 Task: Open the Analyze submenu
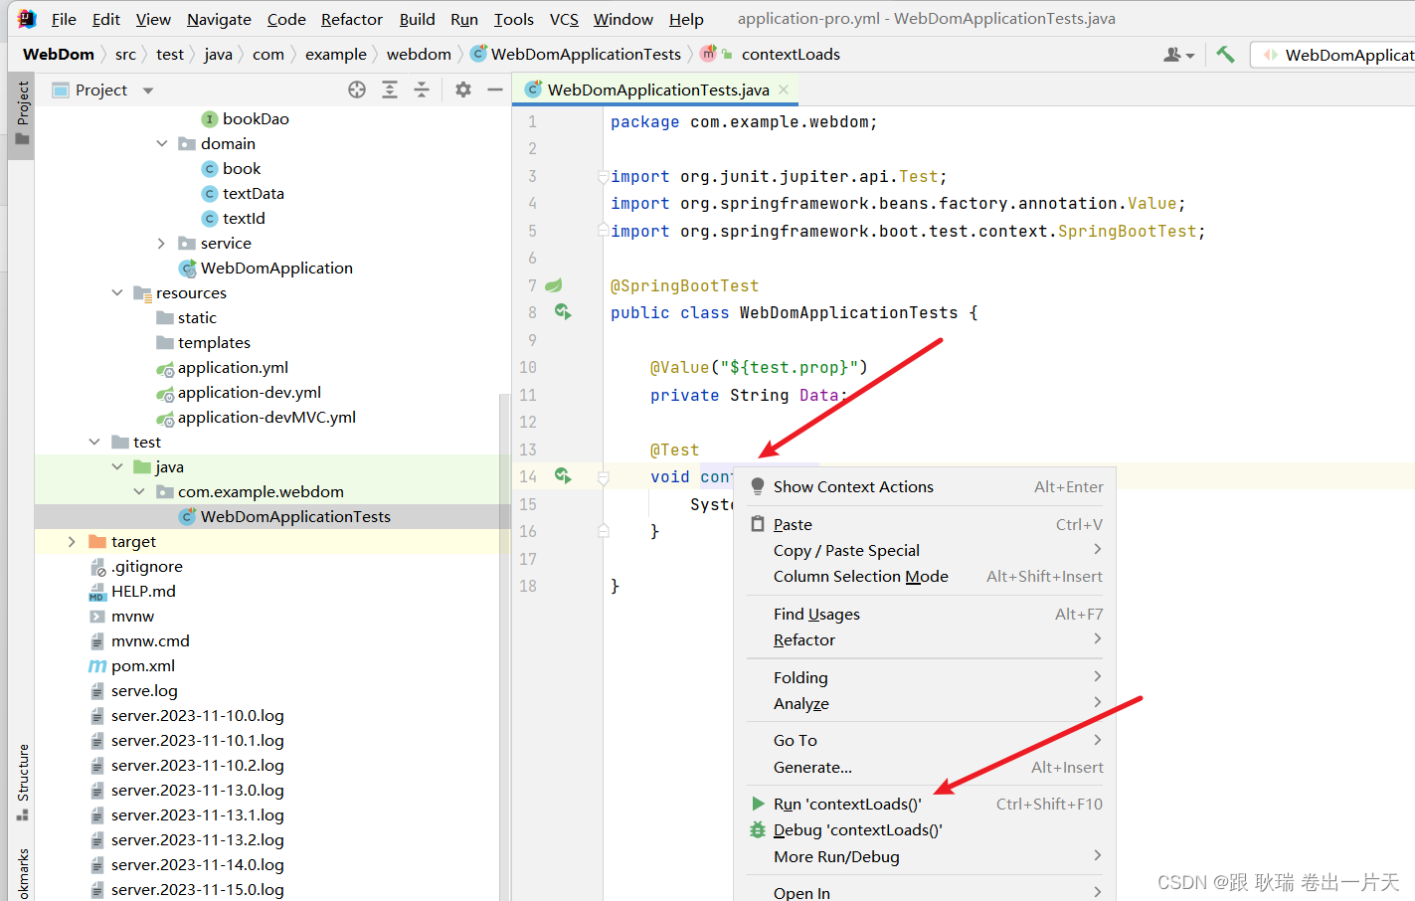[x=925, y=703]
